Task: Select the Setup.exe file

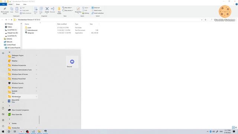Action: tap(30, 33)
